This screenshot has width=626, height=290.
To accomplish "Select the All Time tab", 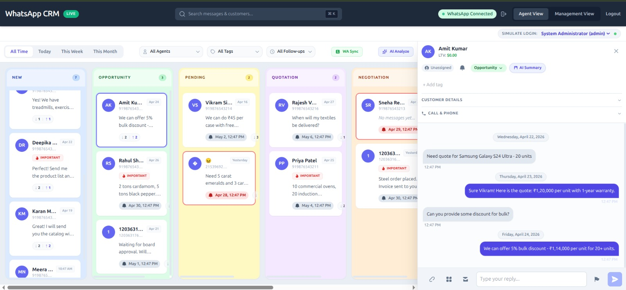I will (x=19, y=52).
